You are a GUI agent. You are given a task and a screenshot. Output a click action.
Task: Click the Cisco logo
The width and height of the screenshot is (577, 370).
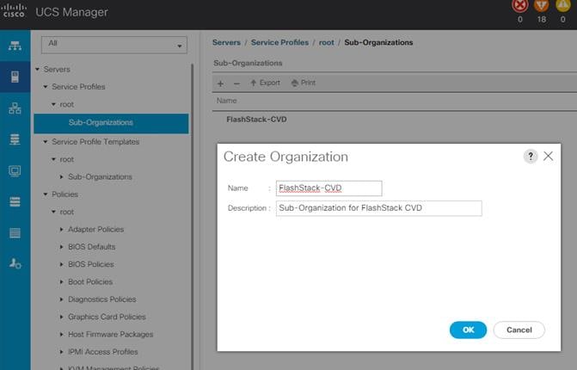(14, 10)
